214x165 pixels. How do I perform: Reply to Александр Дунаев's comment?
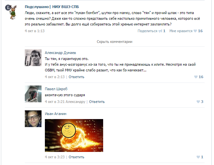click(x=76, y=77)
